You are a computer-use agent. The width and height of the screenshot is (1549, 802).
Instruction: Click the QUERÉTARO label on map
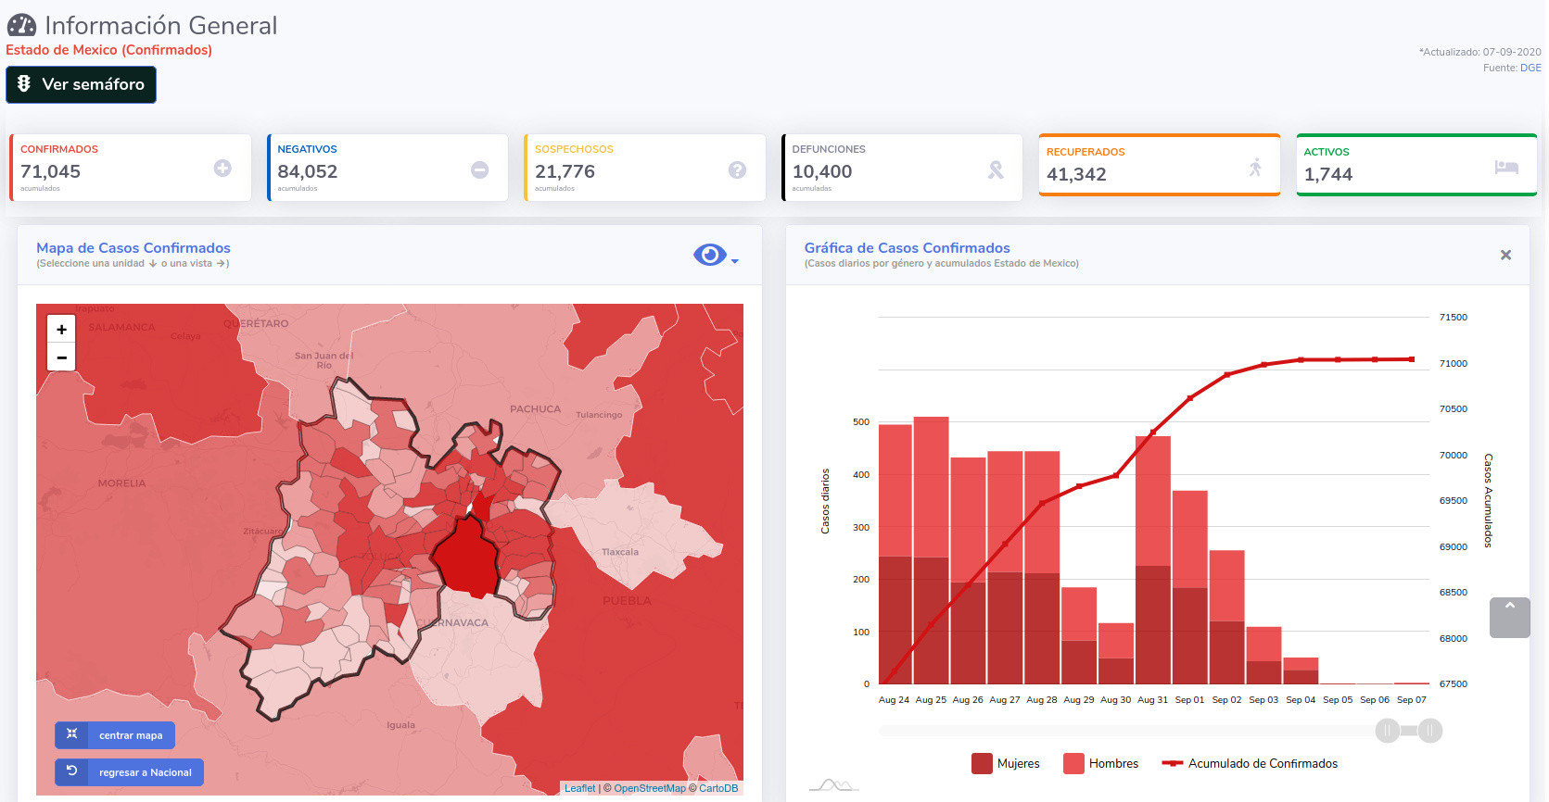[x=256, y=323]
